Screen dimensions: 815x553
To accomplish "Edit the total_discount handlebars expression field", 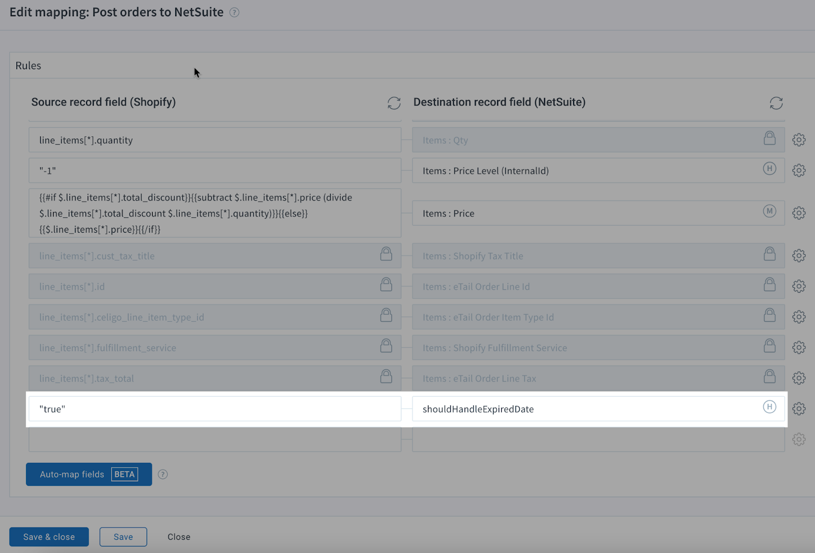I will 215,213.
